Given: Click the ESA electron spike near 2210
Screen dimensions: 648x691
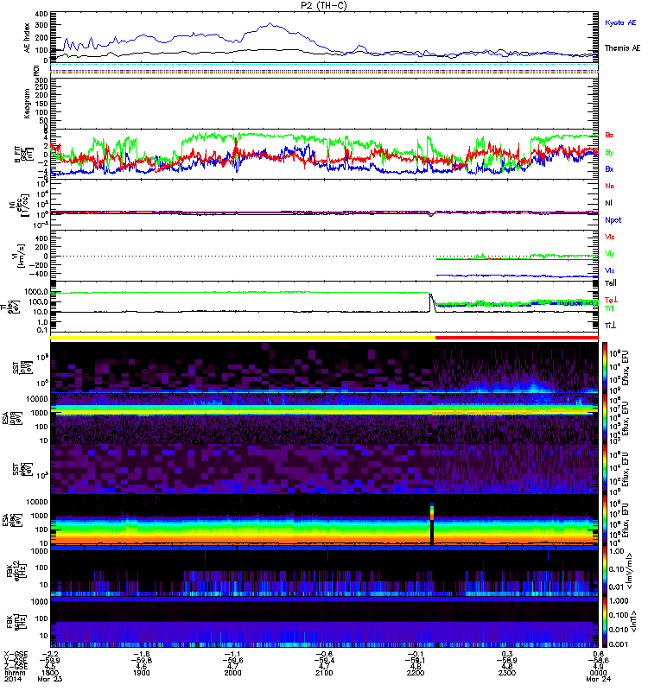Looking at the screenshot, I should tap(432, 523).
